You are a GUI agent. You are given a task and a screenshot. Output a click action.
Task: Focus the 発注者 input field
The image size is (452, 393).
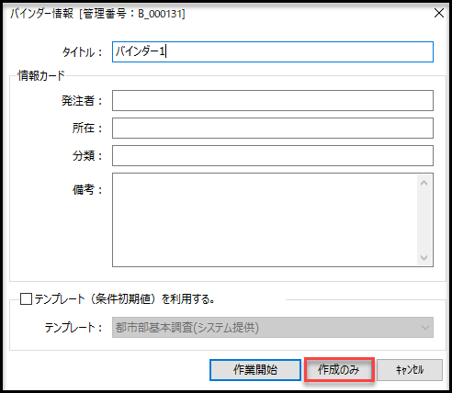point(273,100)
